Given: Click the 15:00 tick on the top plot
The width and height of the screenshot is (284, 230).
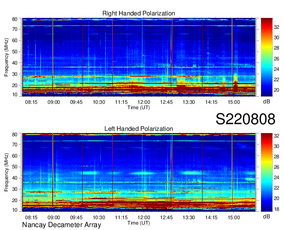Looking at the screenshot, I should click(234, 102).
